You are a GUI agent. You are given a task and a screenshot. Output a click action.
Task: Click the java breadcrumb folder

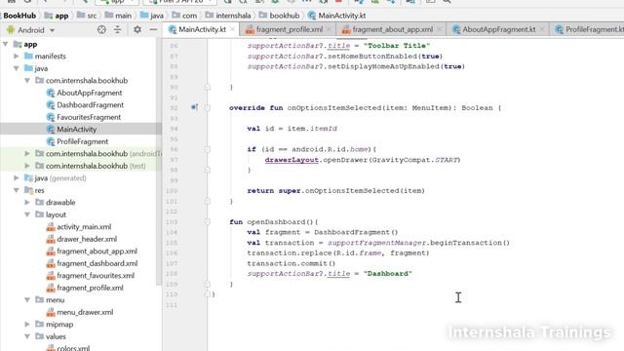coord(152,16)
